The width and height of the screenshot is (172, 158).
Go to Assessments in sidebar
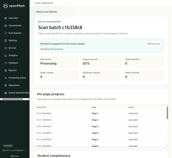click(15, 25)
